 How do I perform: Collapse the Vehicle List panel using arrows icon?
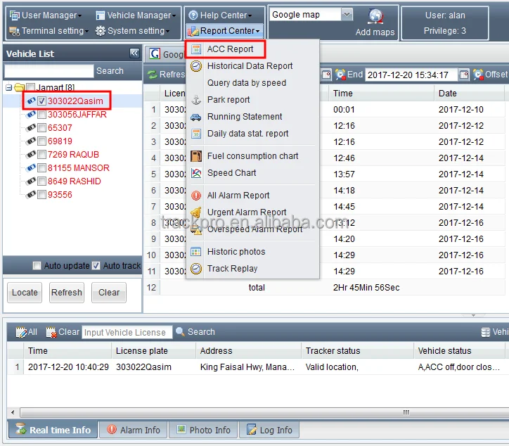[134, 53]
